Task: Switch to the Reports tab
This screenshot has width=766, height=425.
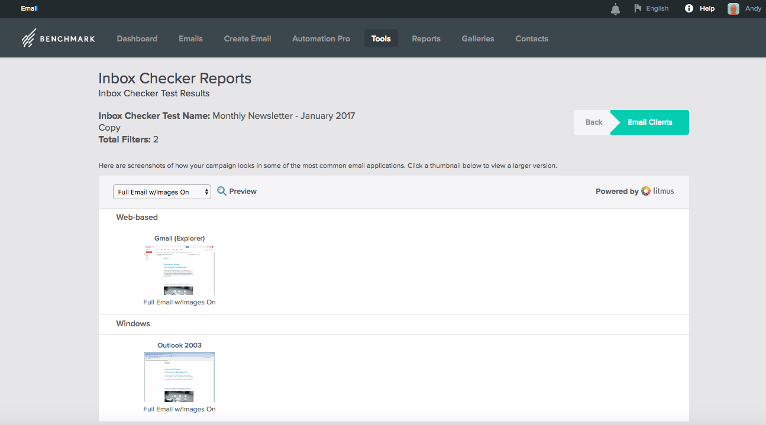Action: 426,38
